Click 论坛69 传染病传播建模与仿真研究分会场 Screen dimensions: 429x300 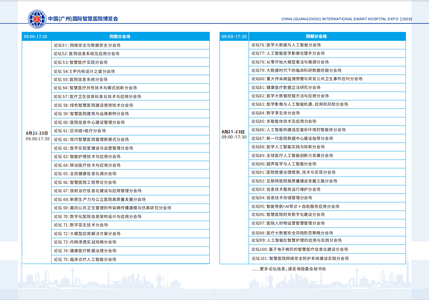[112, 208]
